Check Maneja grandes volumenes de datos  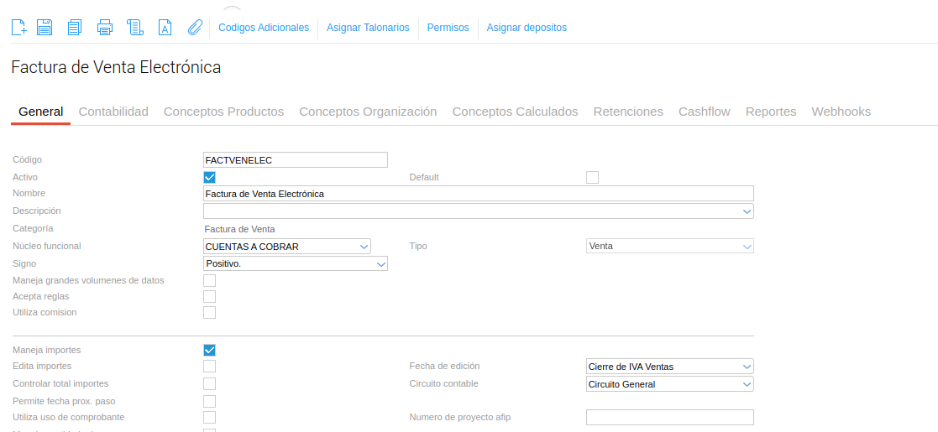click(x=209, y=280)
